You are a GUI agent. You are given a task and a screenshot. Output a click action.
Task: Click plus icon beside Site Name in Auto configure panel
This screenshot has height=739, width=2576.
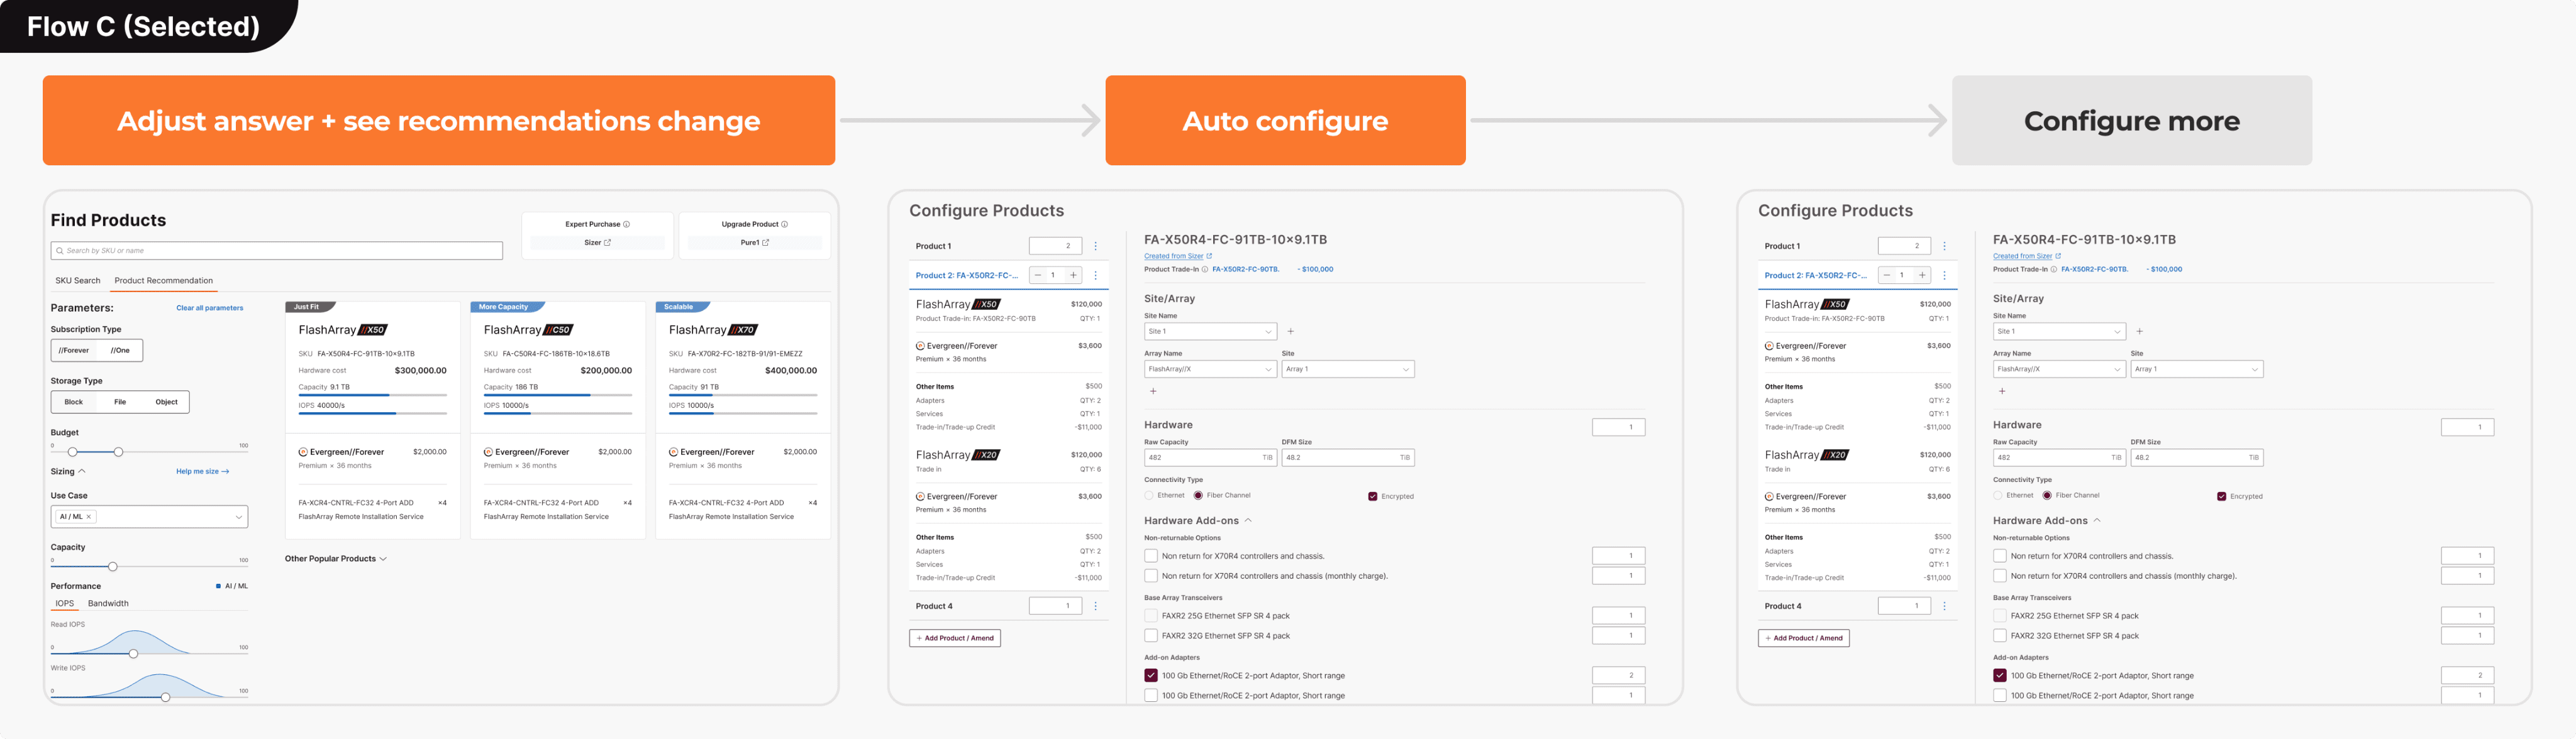(1290, 332)
